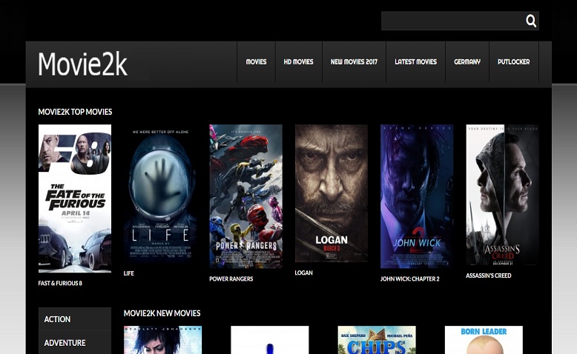Choose the Adventure genre category
This screenshot has width=577, height=354.
pyautogui.click(x=65, y=343)
